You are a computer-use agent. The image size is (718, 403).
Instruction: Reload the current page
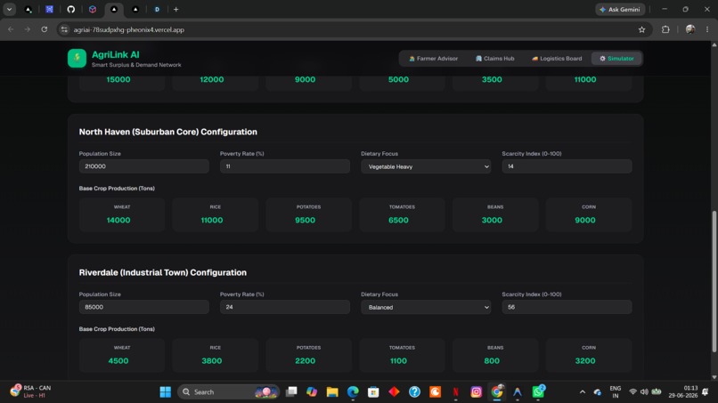point(44,29)
